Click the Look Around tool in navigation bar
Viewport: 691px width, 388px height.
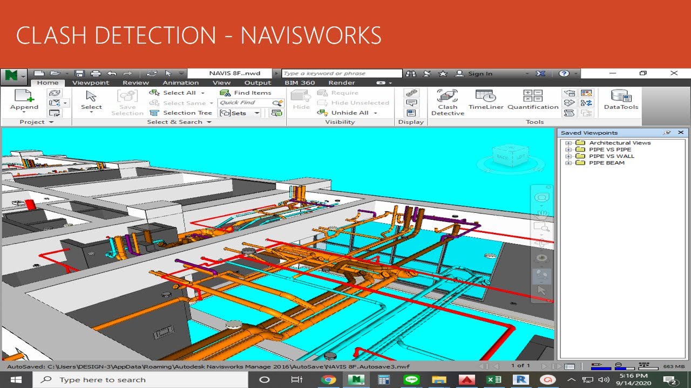541,258
